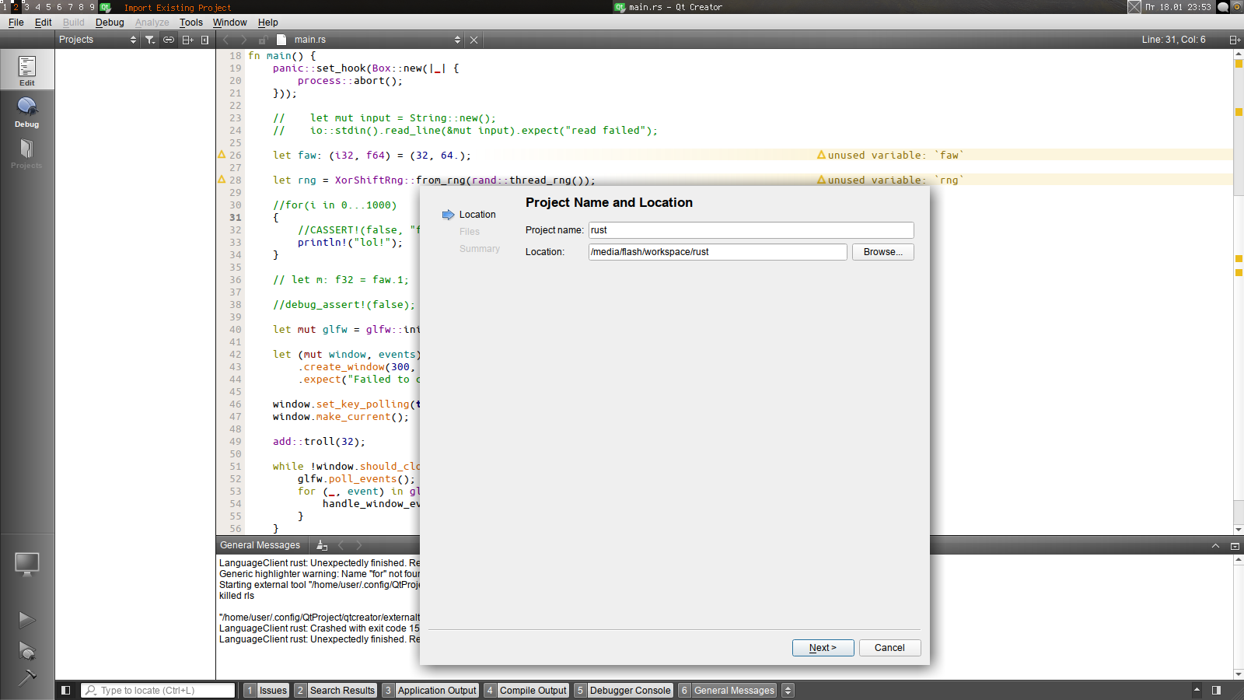Viewport: 1244px width, 700px height.
Task: Toggle left sidebar visibility button
Action: point(66,690)
